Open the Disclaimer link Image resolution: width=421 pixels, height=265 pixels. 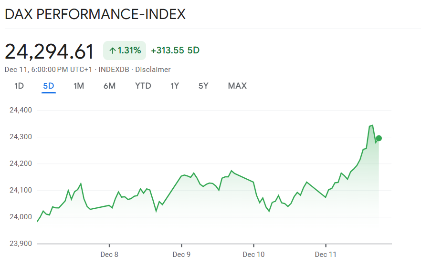[x=153, y=70]
